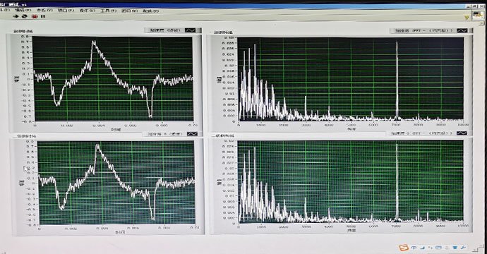Screen dimensions: 487x254
Task: Click the top-right FFT plot legend label
Action: click(x=424, y=31)
